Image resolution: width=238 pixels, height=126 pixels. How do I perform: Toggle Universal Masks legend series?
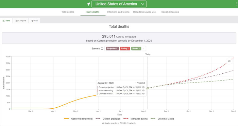pos(162,119)
